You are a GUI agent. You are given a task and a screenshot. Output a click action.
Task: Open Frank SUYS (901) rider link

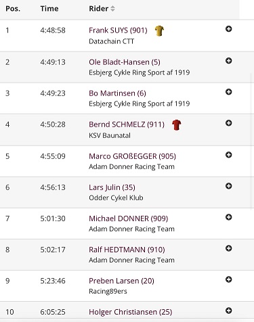118,30
